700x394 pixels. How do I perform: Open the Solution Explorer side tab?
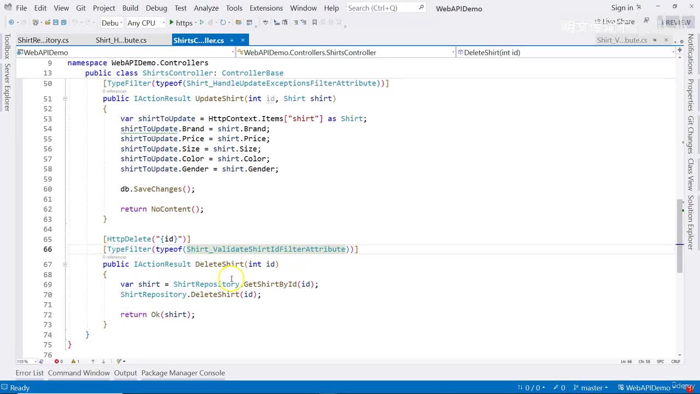[x=691, y=222]
